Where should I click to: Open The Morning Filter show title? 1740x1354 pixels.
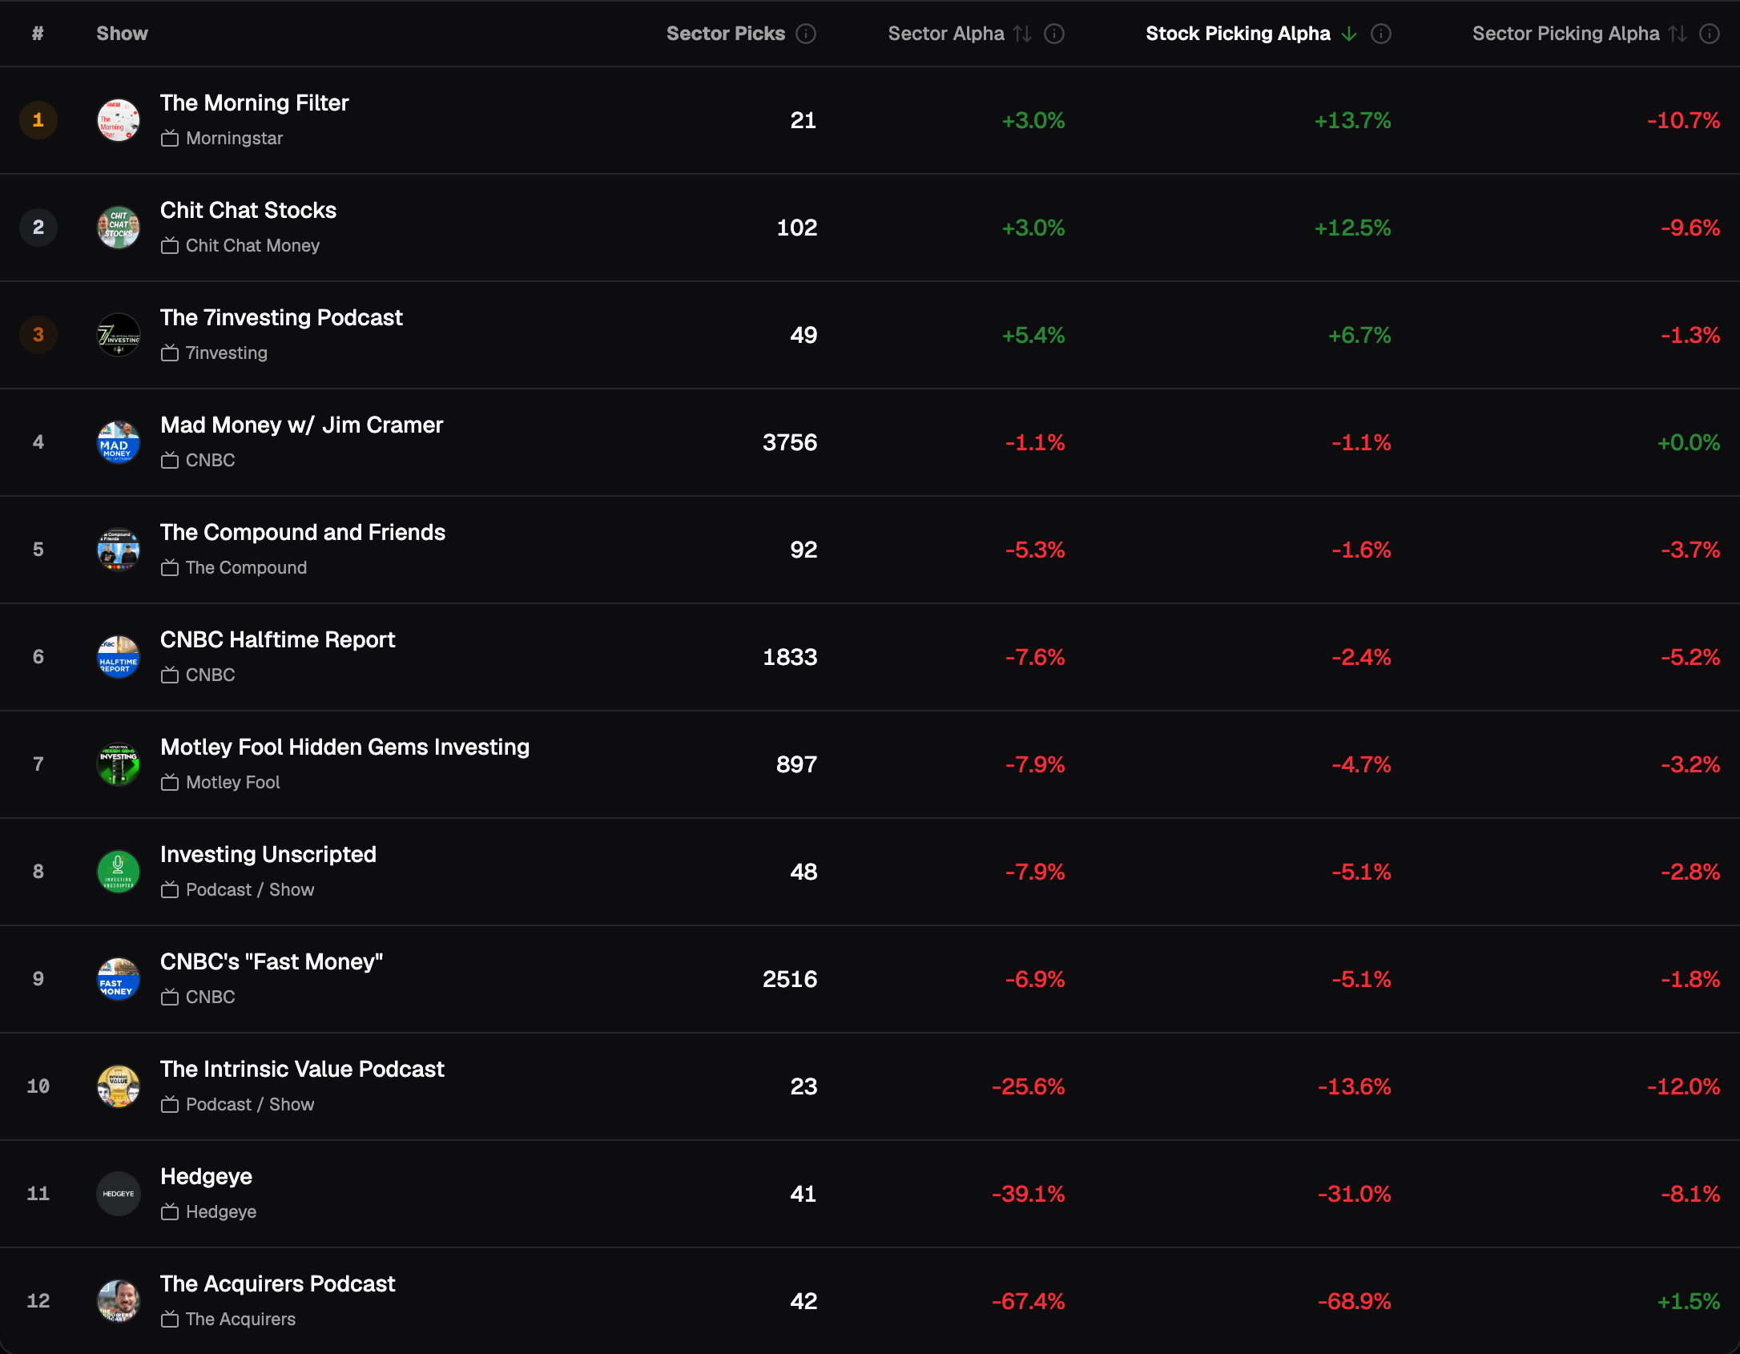coord(255,103)
